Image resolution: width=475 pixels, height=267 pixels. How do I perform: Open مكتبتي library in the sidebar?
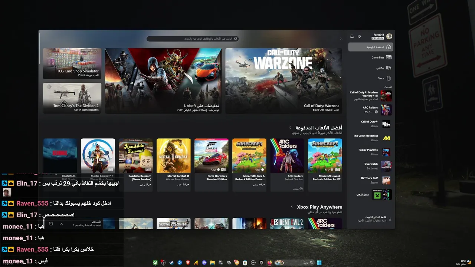coord(371,68)
